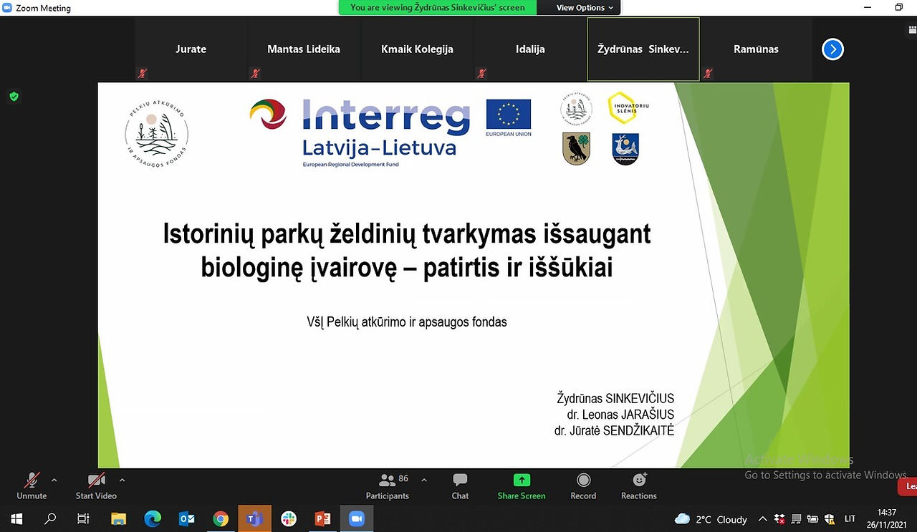This screenshot has height=532, width=917.
Task: Click the Interreg Latvija-Lietuva logo on the slide
Action: [x=360, y=132]
